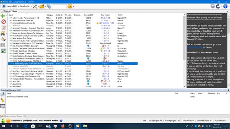Sort by the Mod Version column header
230x129 pixels.
(105, 15)
